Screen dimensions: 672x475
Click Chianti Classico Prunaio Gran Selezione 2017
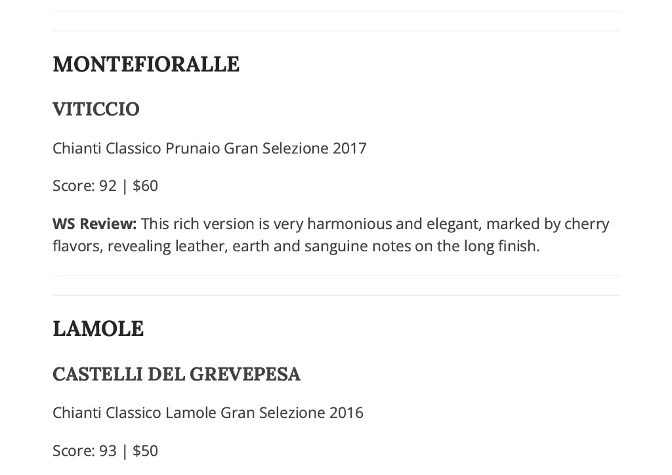209,148
